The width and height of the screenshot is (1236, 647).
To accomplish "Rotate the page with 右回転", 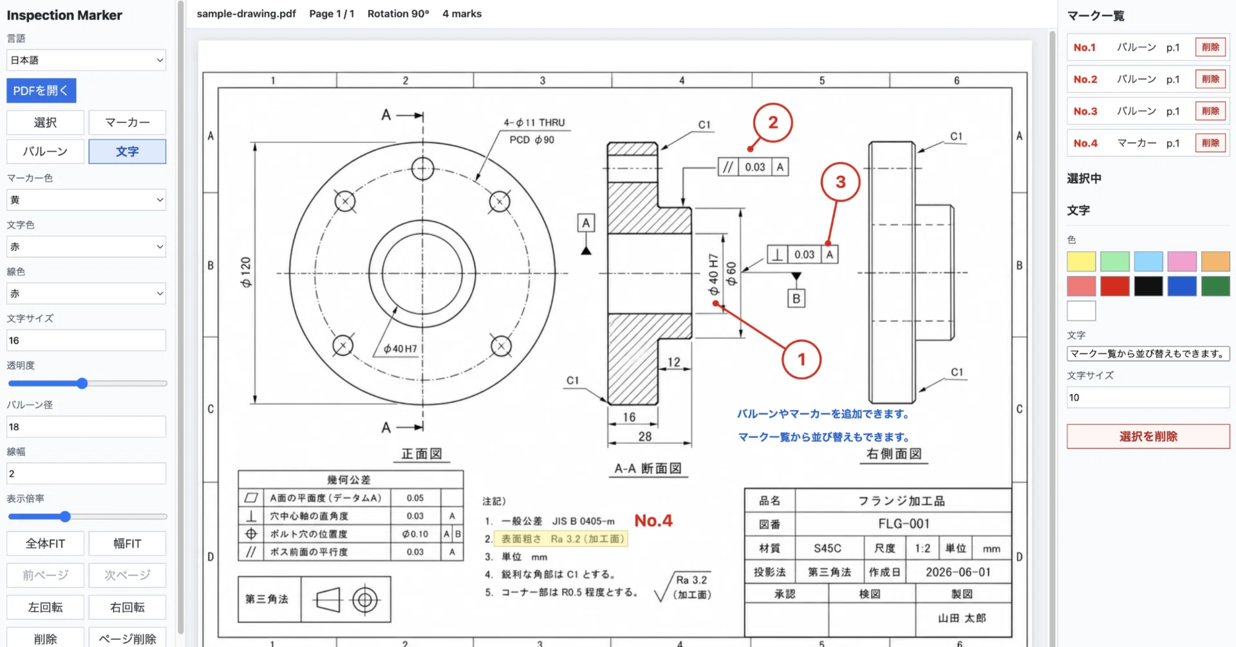I will 127,607.
